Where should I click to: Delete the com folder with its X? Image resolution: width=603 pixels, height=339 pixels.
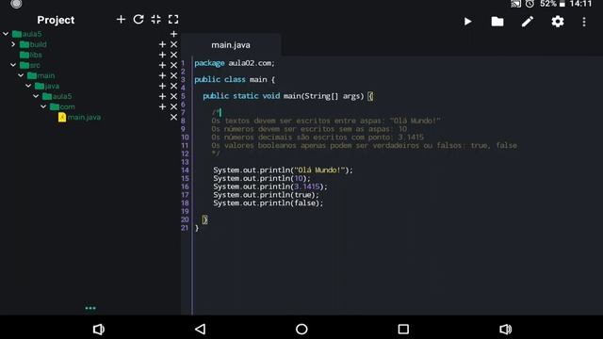coord(173,106)
